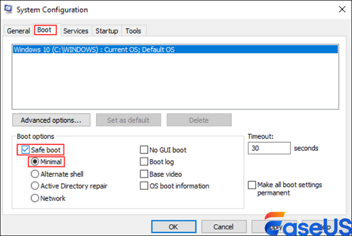Tick the Boot log checkbox
This screenshot has width=352, height=236.
[144, 161]
